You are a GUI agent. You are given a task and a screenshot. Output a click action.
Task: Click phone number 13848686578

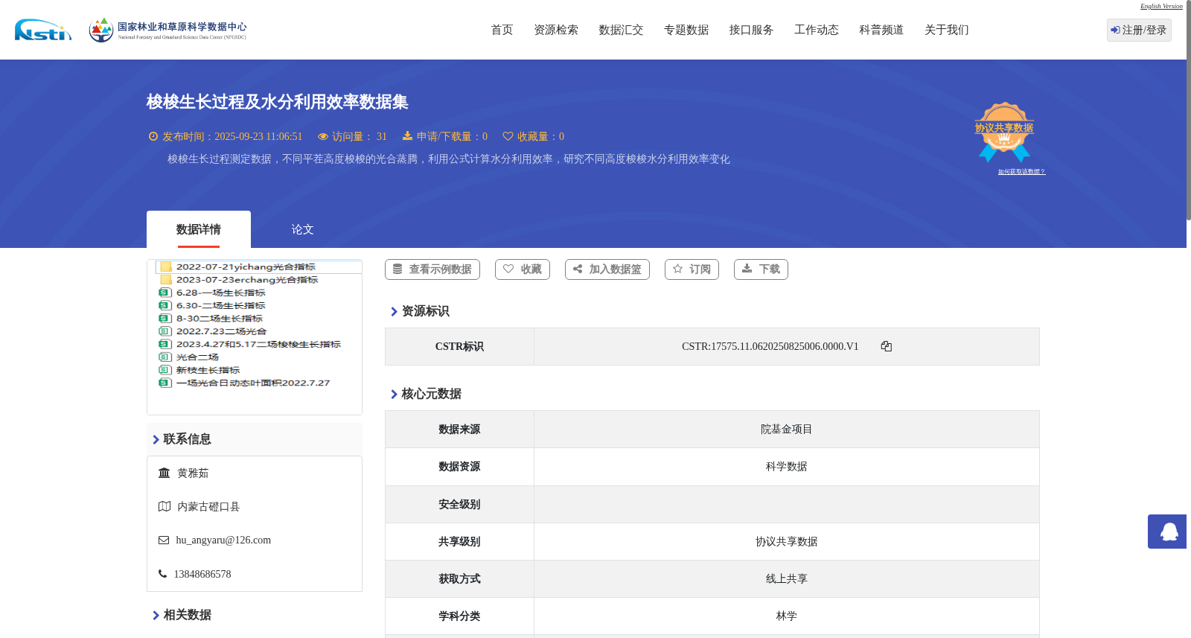click(x=202, y=574)
